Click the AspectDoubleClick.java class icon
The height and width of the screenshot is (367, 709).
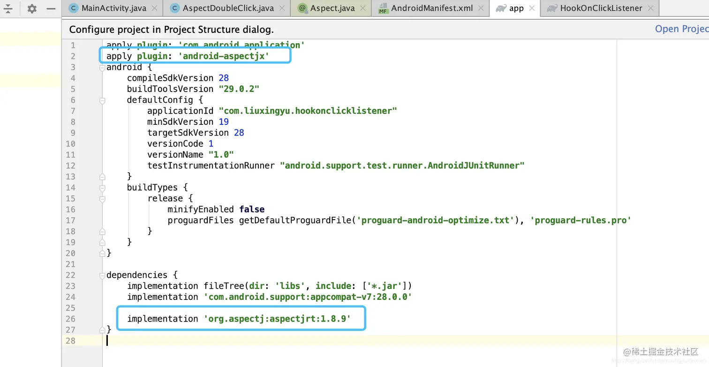point(174,8)
